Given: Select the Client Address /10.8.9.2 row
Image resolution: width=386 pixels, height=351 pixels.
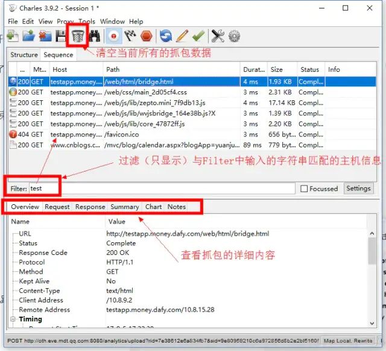Looking at the screenshot, I should [188, 300].
